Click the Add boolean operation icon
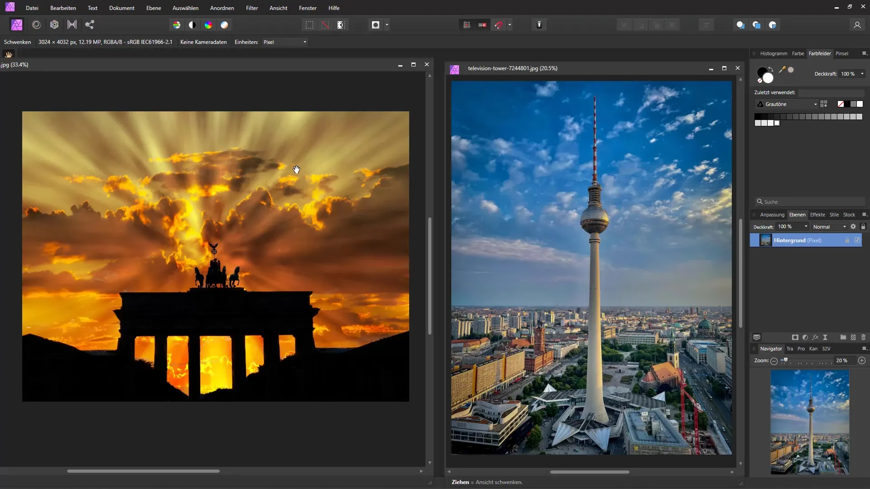This screenshot has height=489, width=870. (x=740, y=25)
